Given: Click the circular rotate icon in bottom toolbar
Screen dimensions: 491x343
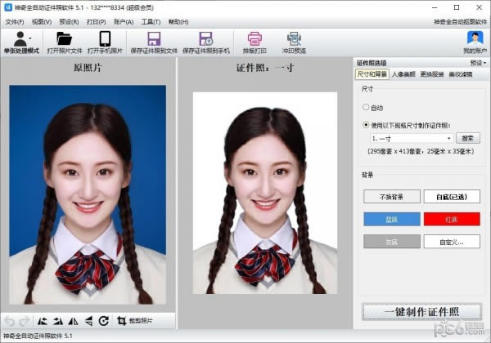Looking at the screenshot, I should click(104, 322).
